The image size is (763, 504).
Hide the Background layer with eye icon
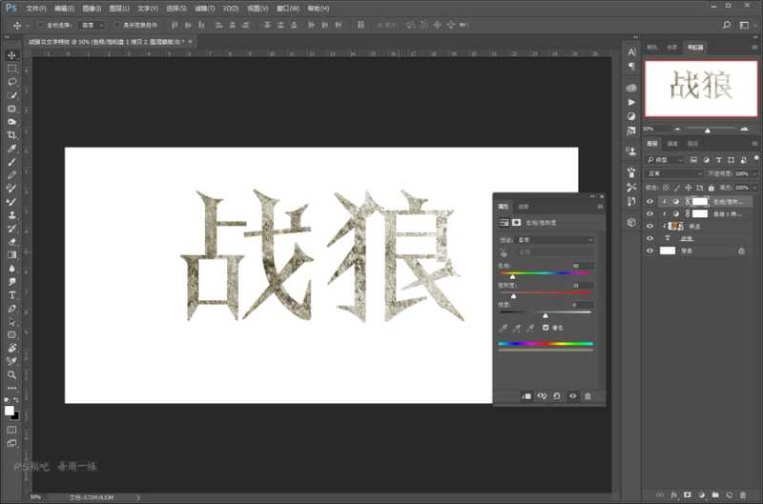click(x=650, y=251)
